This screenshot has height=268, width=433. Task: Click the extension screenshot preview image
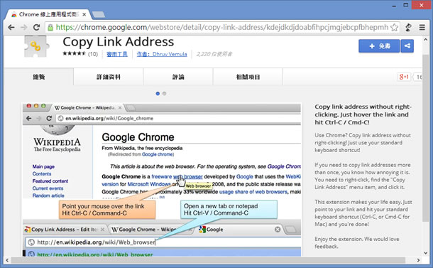coord(162,180)
